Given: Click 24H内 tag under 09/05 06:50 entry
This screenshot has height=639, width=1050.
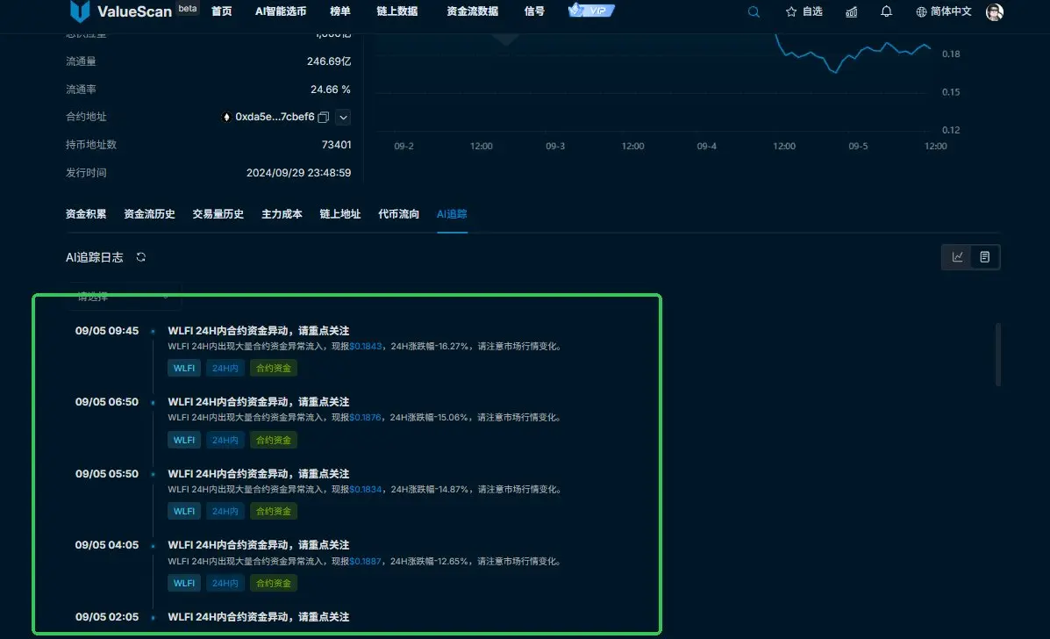Looking at the screenshot, I should [225, 440].
